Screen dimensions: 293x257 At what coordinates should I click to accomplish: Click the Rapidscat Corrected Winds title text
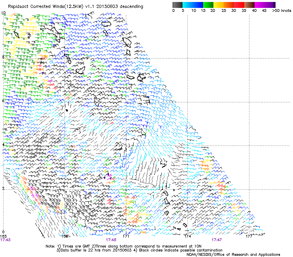[76, 7]
